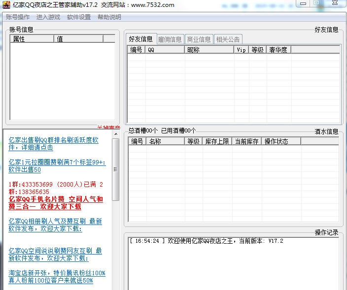Image resolution: width=347 pixels, height=290 pixels.
Task: Open link 亿家出售刷QQ群排名刷活跃度软件
Action: 53,144
